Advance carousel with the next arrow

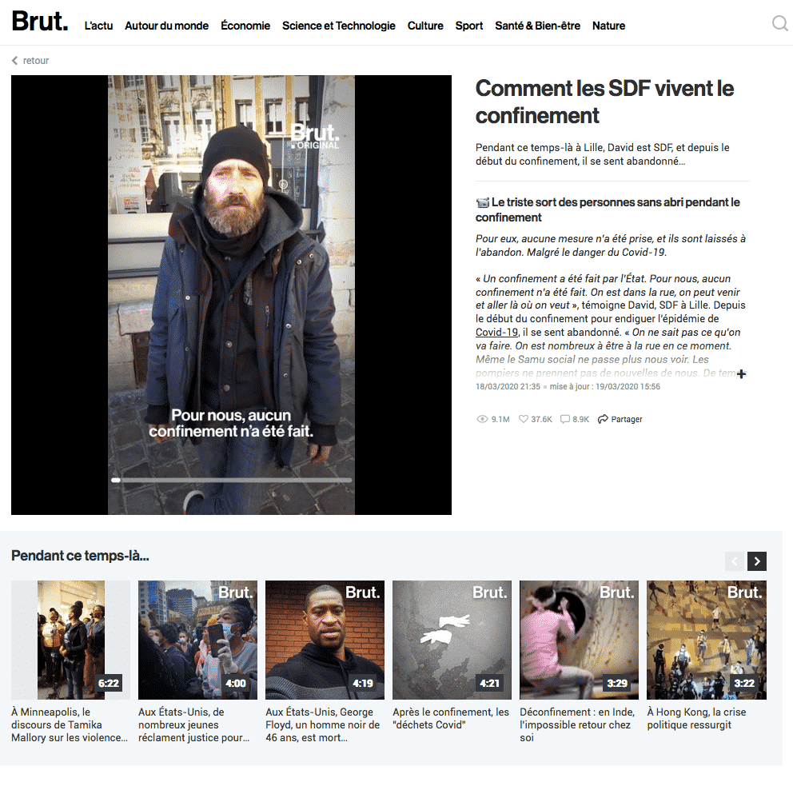pyautogui.click(x=757, y=561)
